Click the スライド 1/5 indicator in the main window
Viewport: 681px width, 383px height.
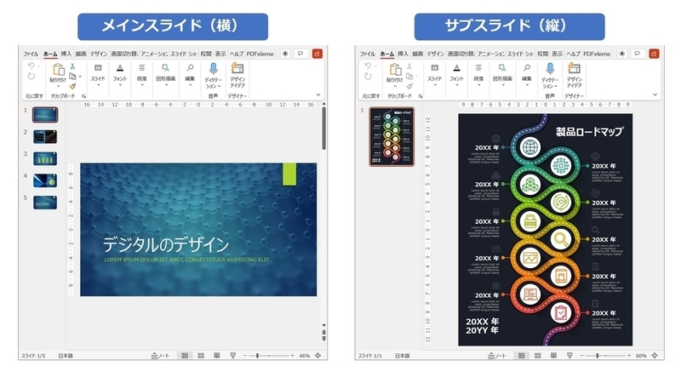(x=33, y=356)
